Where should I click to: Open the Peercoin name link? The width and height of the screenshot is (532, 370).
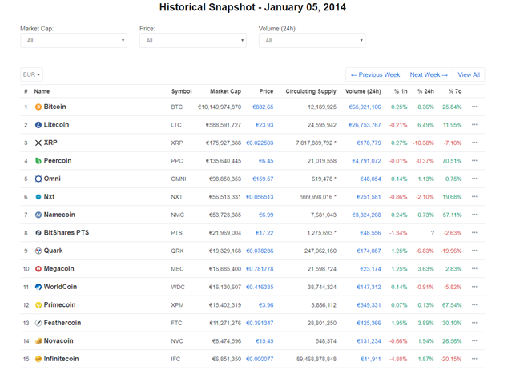coord(58,160)
